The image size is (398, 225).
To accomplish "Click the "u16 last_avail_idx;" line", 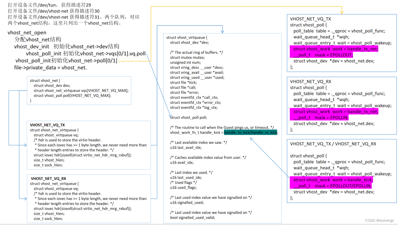I will click(x=186, y=147).
